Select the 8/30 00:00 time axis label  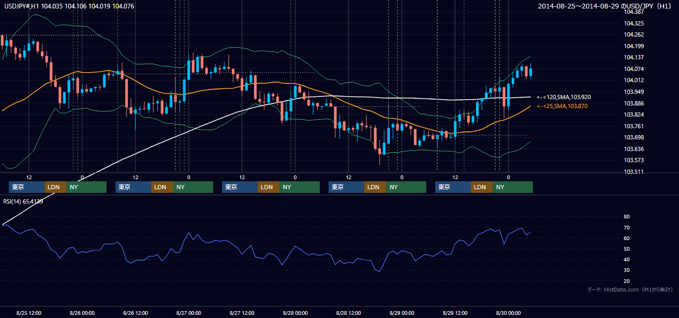(x=508, y=313)
